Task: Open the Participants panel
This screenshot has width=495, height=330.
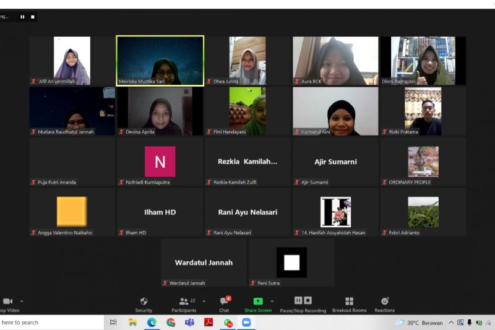Action: coord(184,305)
